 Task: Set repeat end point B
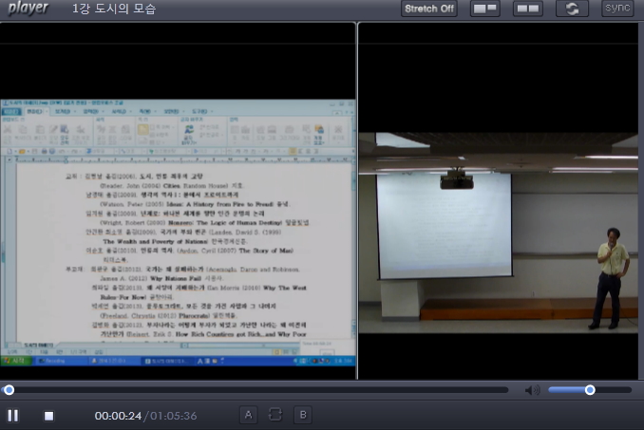(303, 415)
